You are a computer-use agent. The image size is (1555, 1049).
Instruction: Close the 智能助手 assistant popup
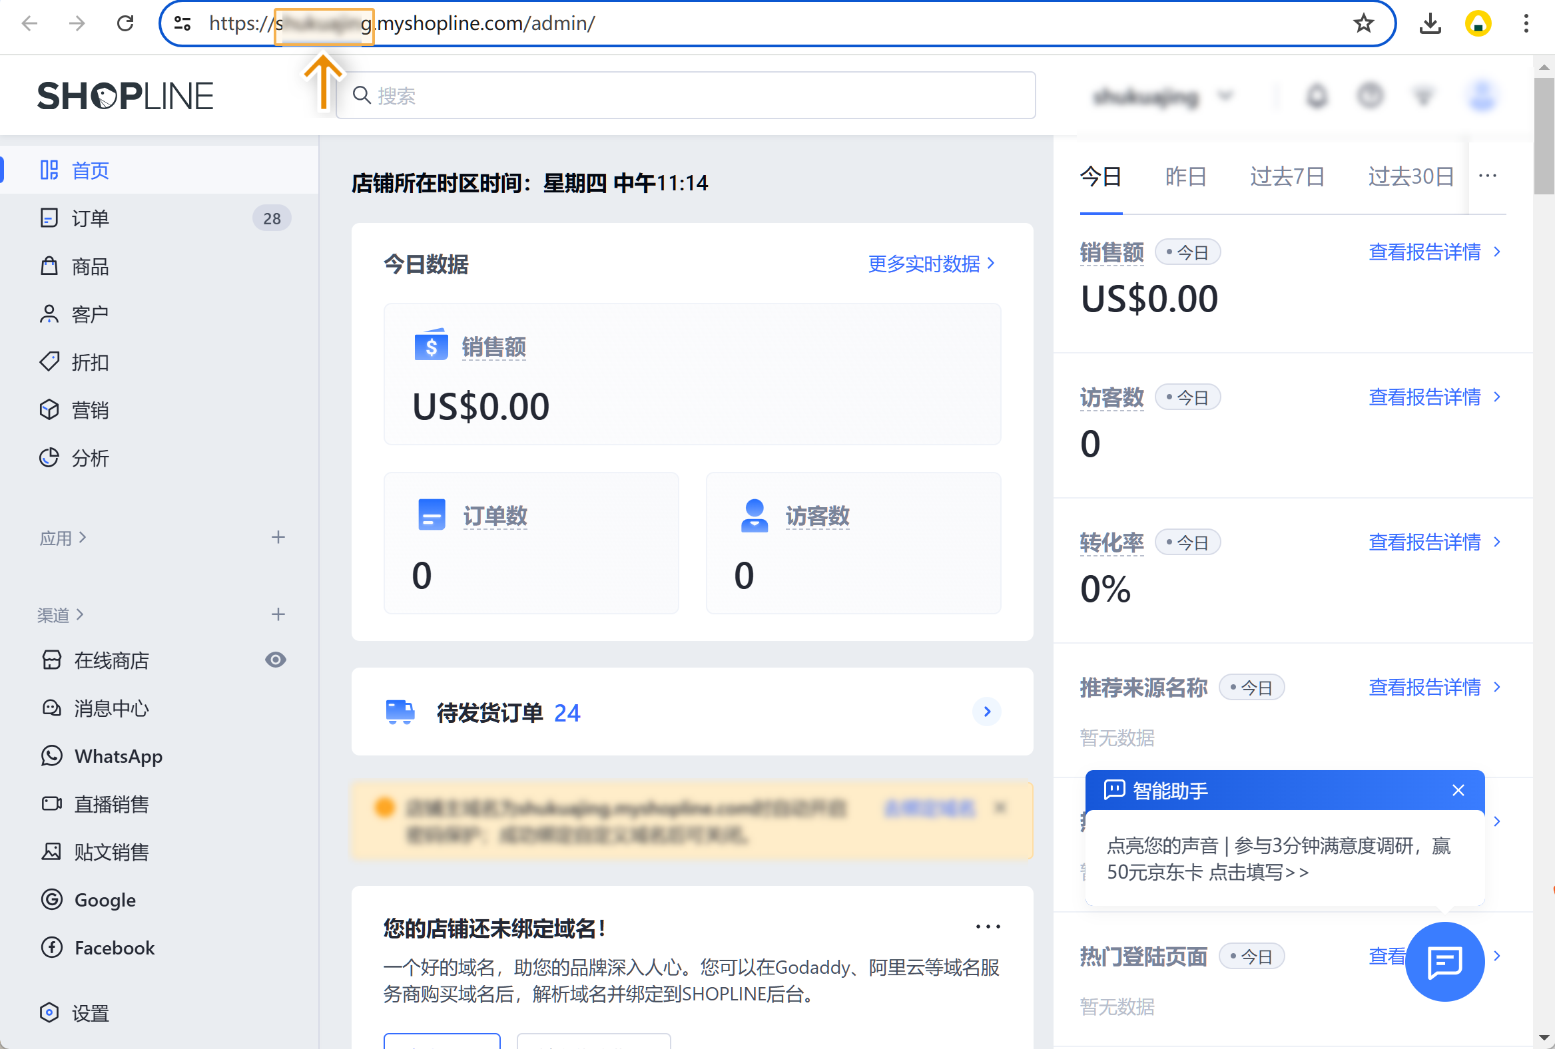coord(1458,790)
